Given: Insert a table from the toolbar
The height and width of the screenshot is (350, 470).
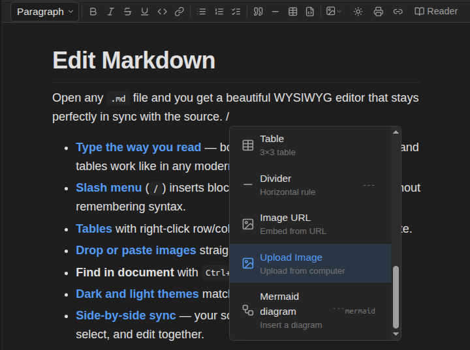Looking at the screenshot, I should [292, 12].
